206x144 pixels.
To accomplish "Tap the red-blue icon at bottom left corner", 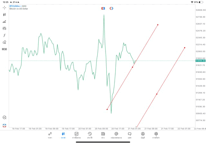I will click(x=5, y=125).
